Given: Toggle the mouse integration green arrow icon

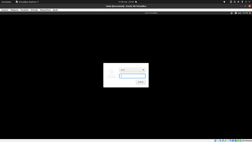Looking at the screenshot, I should point(238,141).
